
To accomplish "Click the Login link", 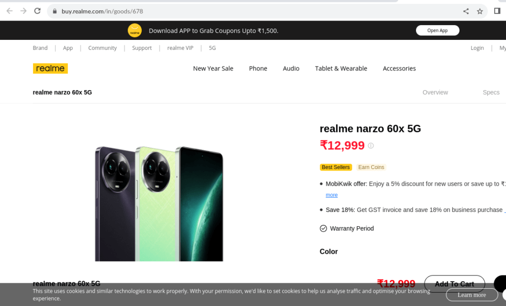I will pos(477,48).
